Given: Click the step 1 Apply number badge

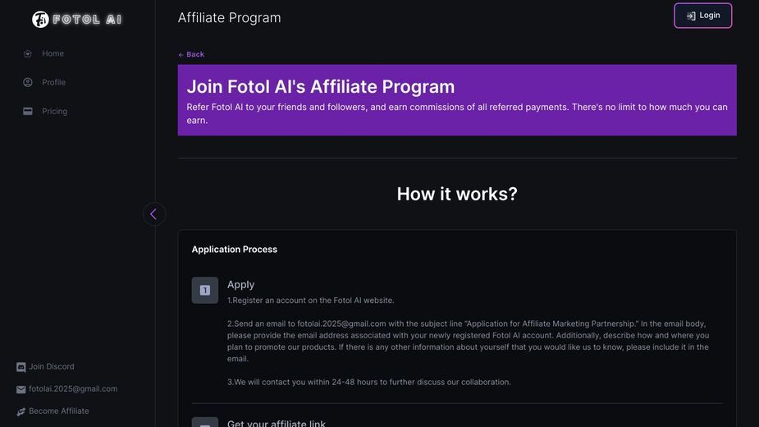Looking at the screenshot, I should tap(205, 291).
